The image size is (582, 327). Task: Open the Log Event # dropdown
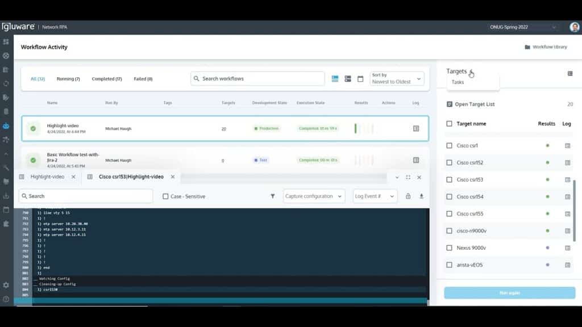pos(375,195)
